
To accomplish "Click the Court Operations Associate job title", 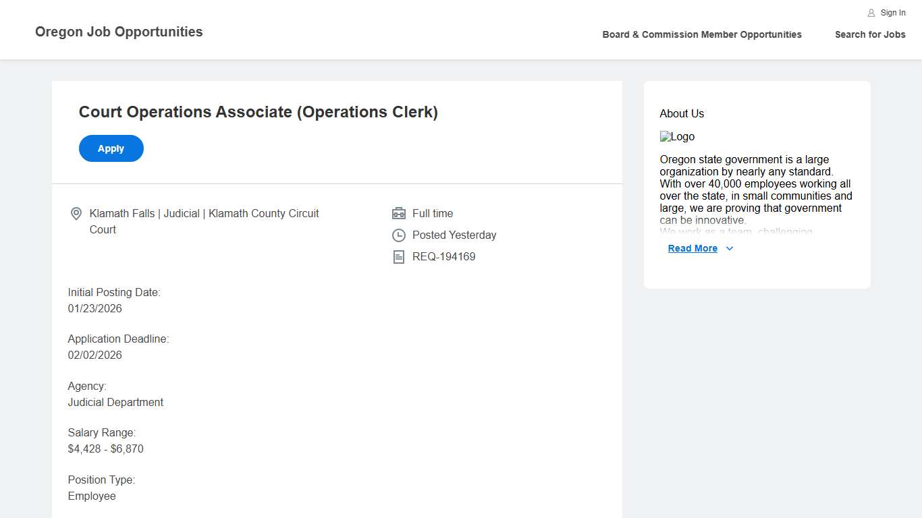I will click(x=259, y=112).
